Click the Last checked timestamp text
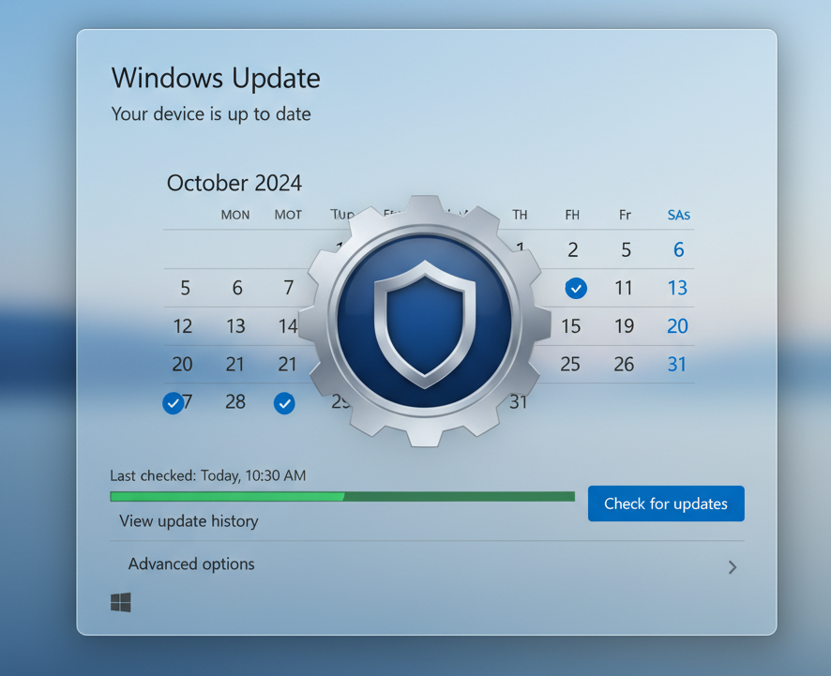Screen dimensions: 831x676 208,475
